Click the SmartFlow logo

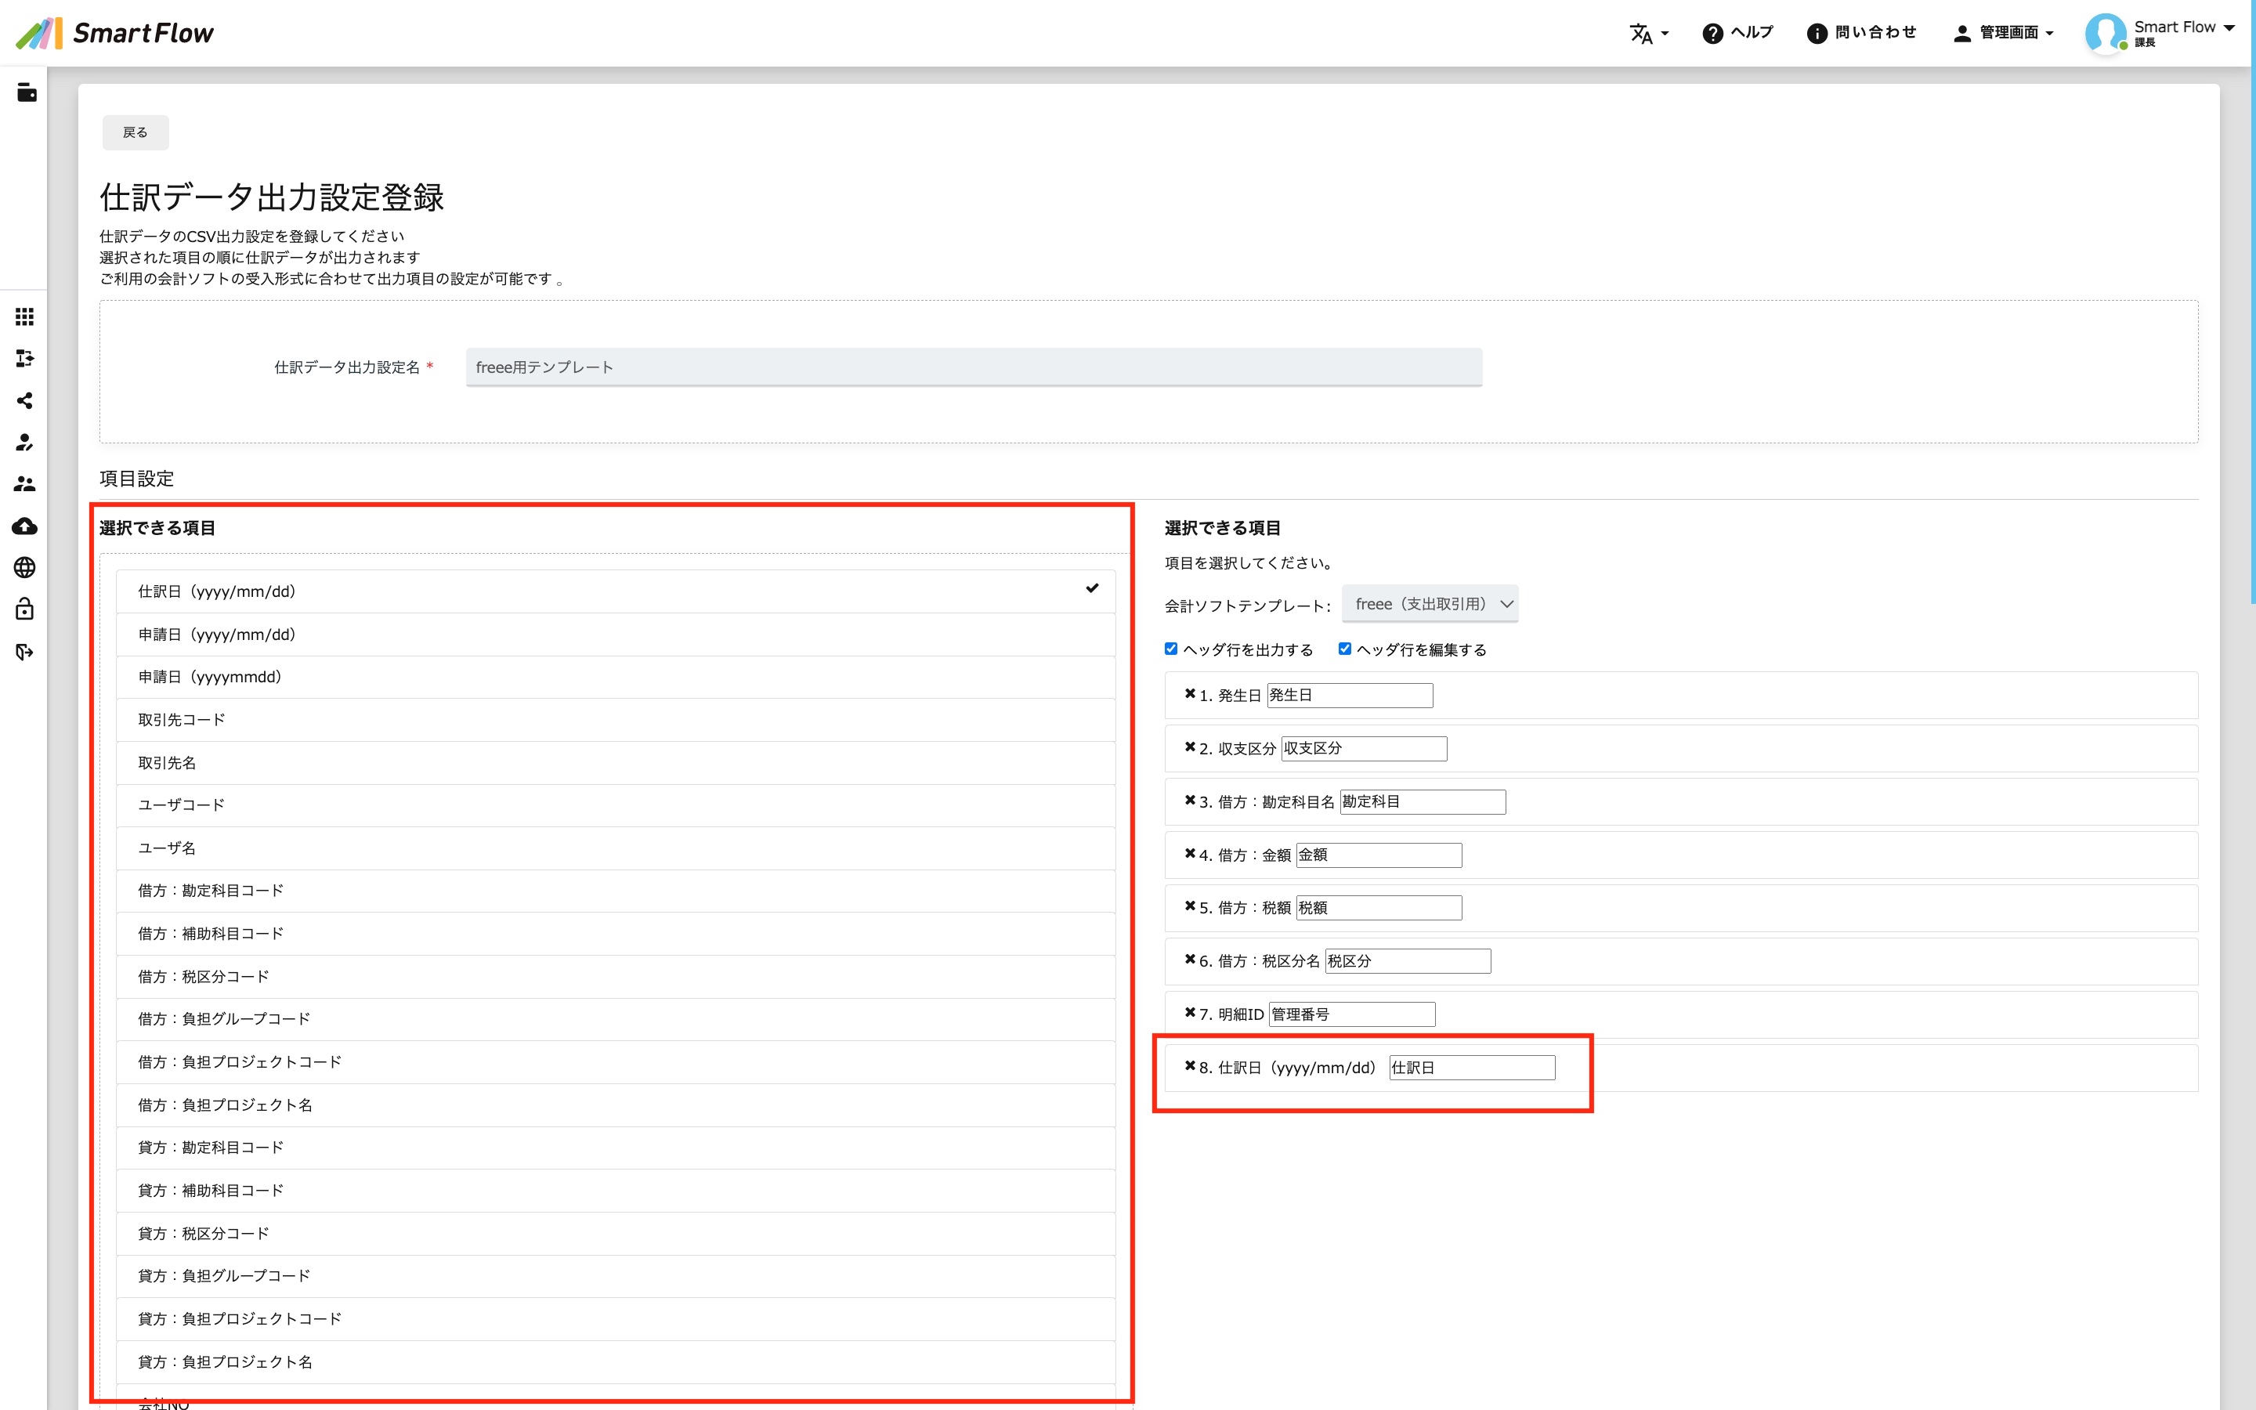(114, 33)
